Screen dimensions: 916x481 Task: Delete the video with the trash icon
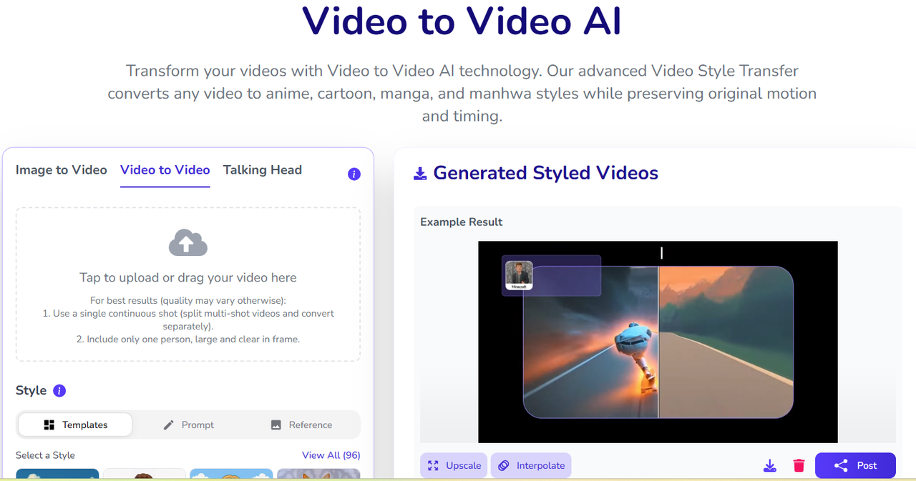pos(799,466)
